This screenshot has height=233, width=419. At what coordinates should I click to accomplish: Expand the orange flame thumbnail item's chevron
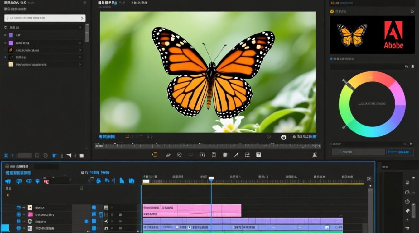(80, 50)
